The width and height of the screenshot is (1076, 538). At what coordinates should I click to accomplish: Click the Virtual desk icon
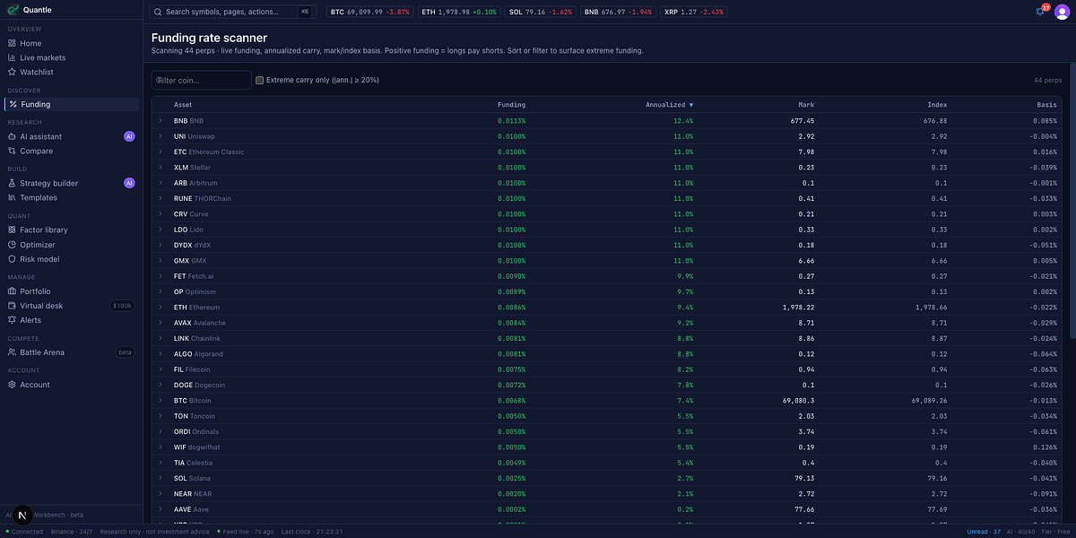point(12,306)
